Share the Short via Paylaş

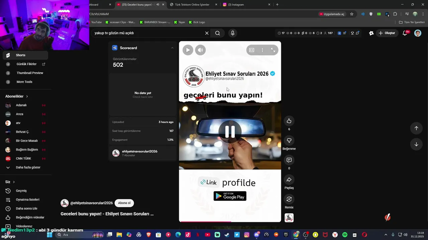coord(289,180)
